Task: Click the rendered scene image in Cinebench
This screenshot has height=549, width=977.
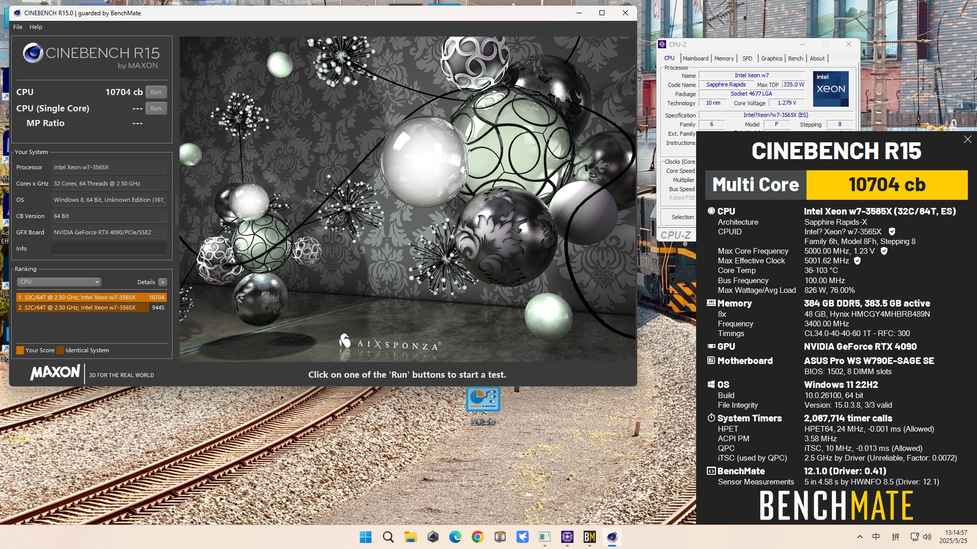Action: [x=407, y=199]
